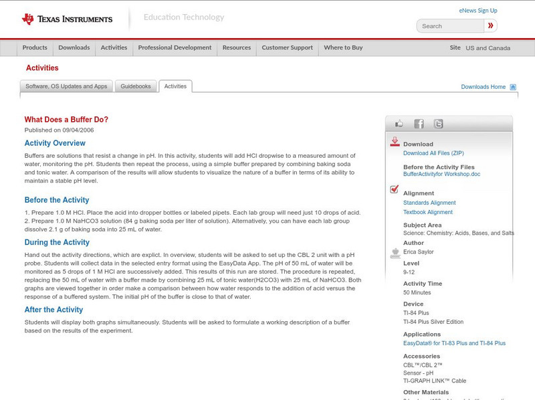The height and width of the screenshot is (400, 535).
Task: Open EasyData for TI-83 Plus link
Action: [x=454, y=343]
